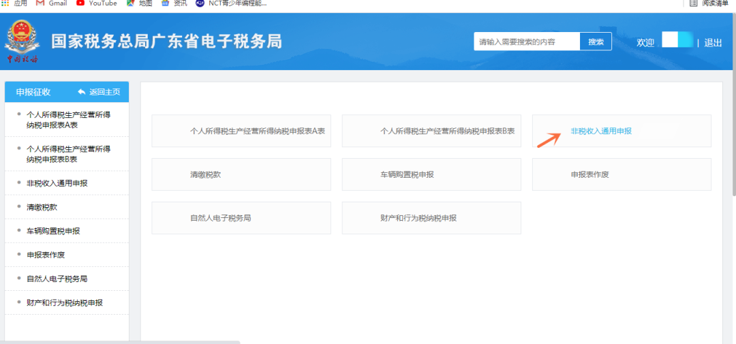Click the 返回主页 back arrow icon
736x344 pixels.
pos(82,91)
